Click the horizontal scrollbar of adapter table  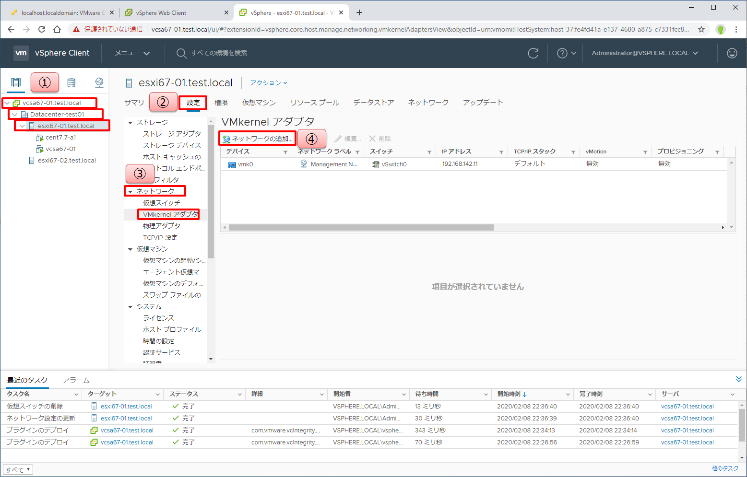361,227
